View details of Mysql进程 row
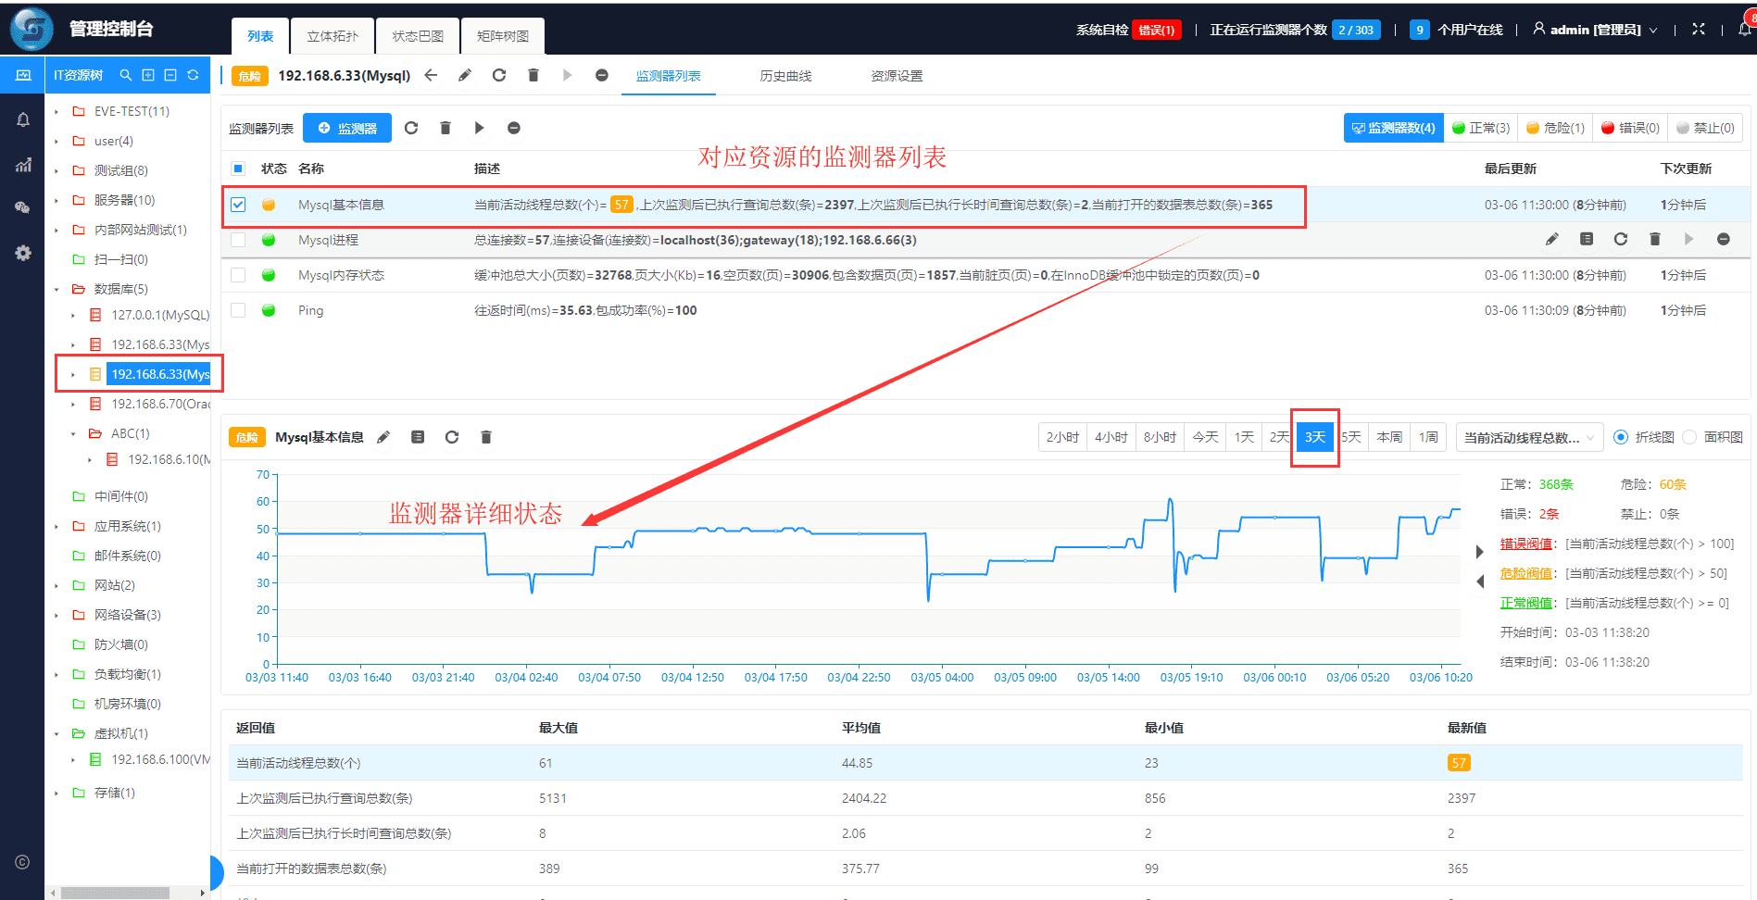Image resolution: width=1757 pixels, height=900 pixels. [1587, 239]
